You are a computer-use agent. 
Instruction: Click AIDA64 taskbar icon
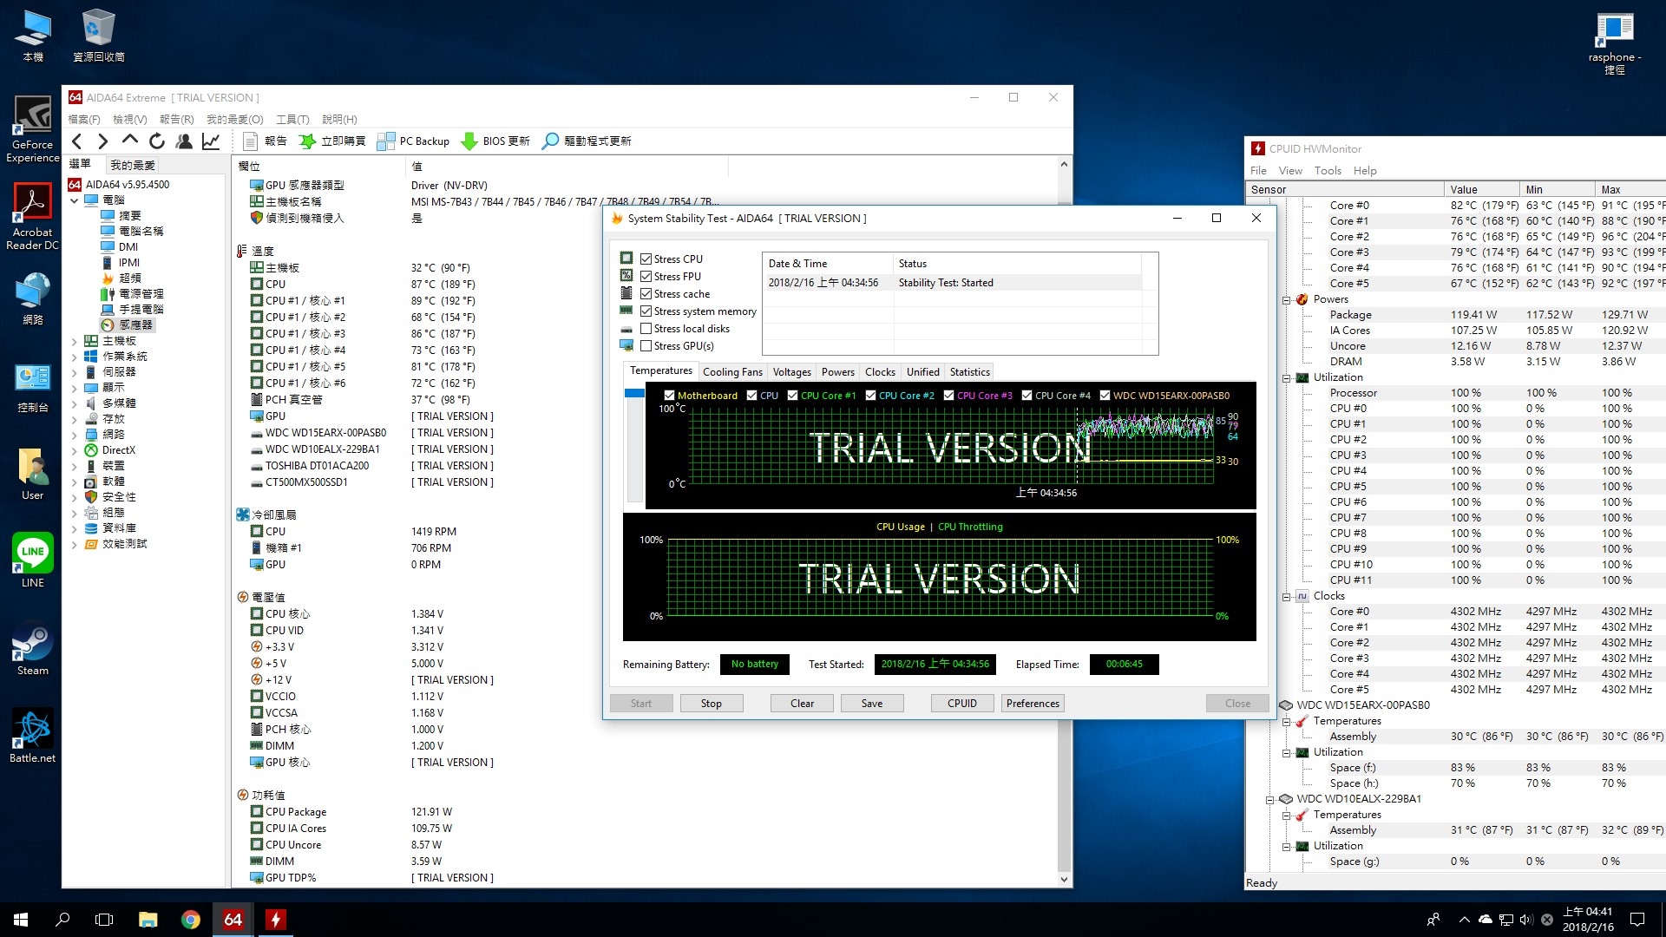coord(233,920)
